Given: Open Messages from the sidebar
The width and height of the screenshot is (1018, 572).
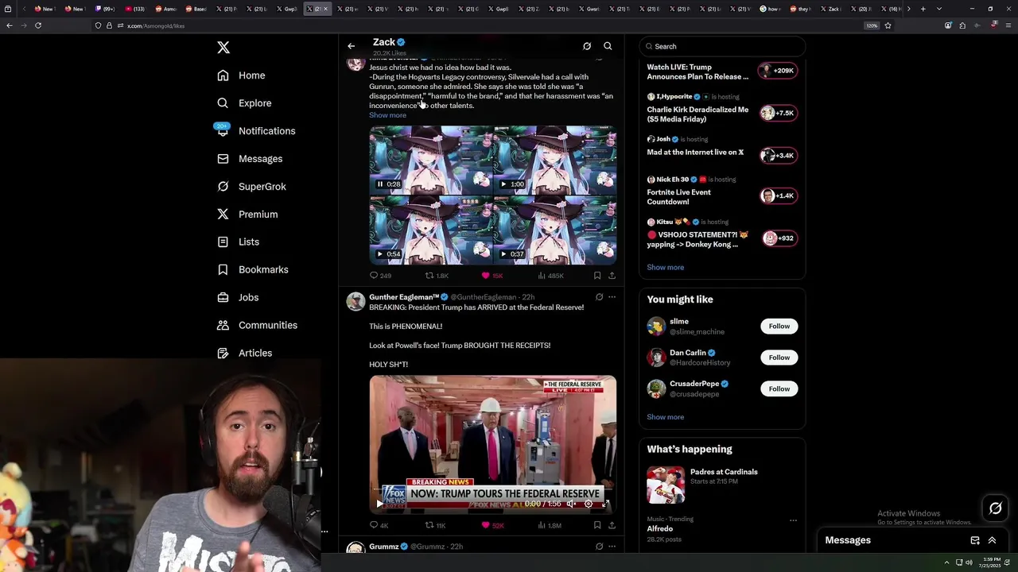Looking at the screenshot, I should click(250, 159).
